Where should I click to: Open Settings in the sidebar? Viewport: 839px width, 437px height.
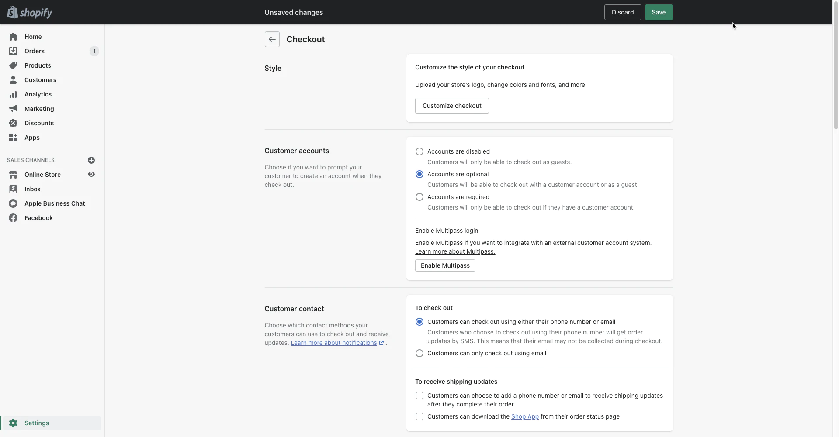pos(37,423)
